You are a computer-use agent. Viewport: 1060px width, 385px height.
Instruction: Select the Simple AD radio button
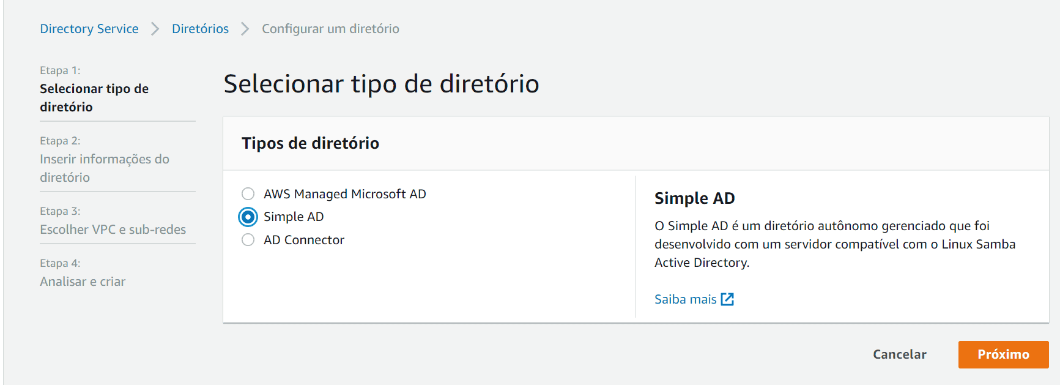tap(248, 217)
